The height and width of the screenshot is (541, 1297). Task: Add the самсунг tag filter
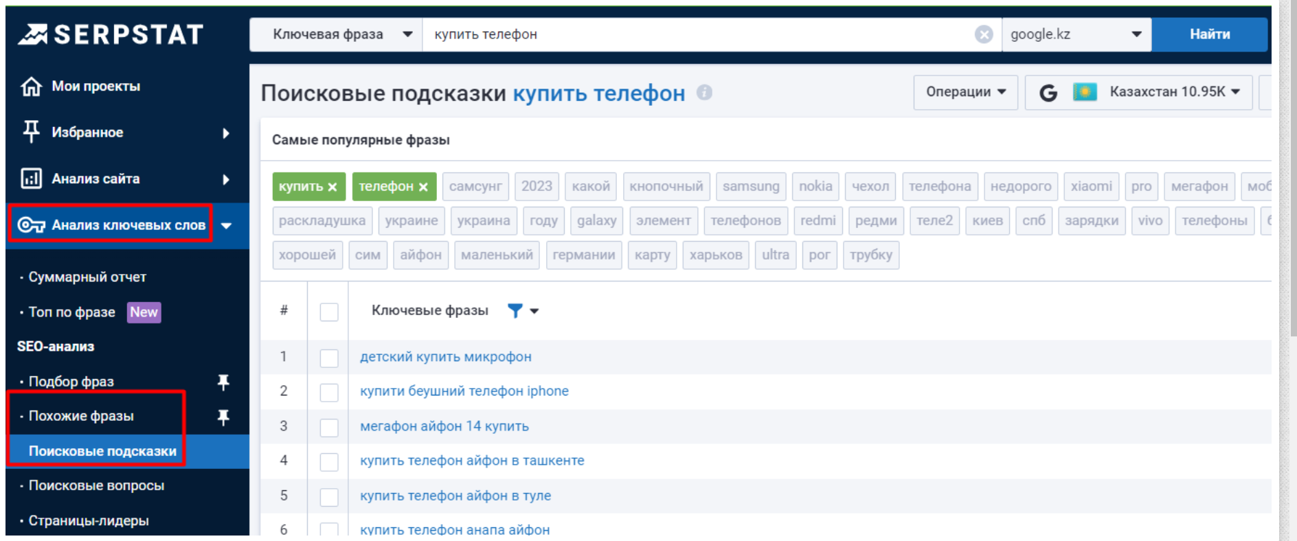coord(475,187)
